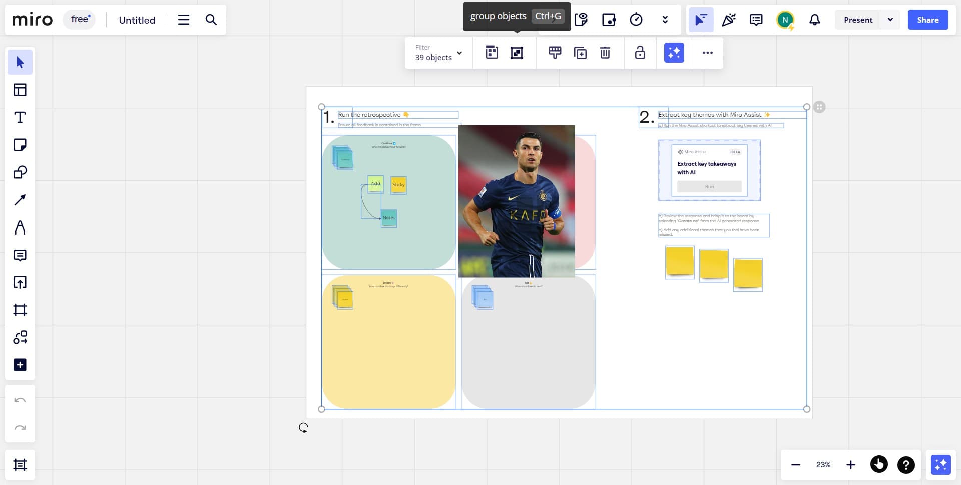Delete the selected objects with the trash icon
961x485 pixels.
pos(605,53)
